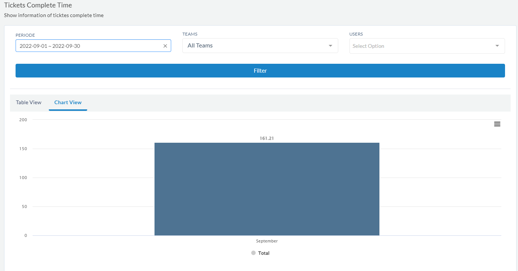Click the 0 y-axis value
The width and height of the screenshot is (518, 271).
(26, 235)
